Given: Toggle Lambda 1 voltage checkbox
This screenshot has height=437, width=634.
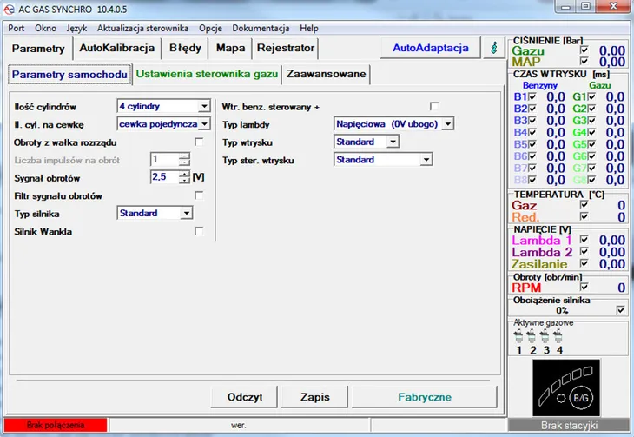Looking at the screenshot, I should coord(584,240).
